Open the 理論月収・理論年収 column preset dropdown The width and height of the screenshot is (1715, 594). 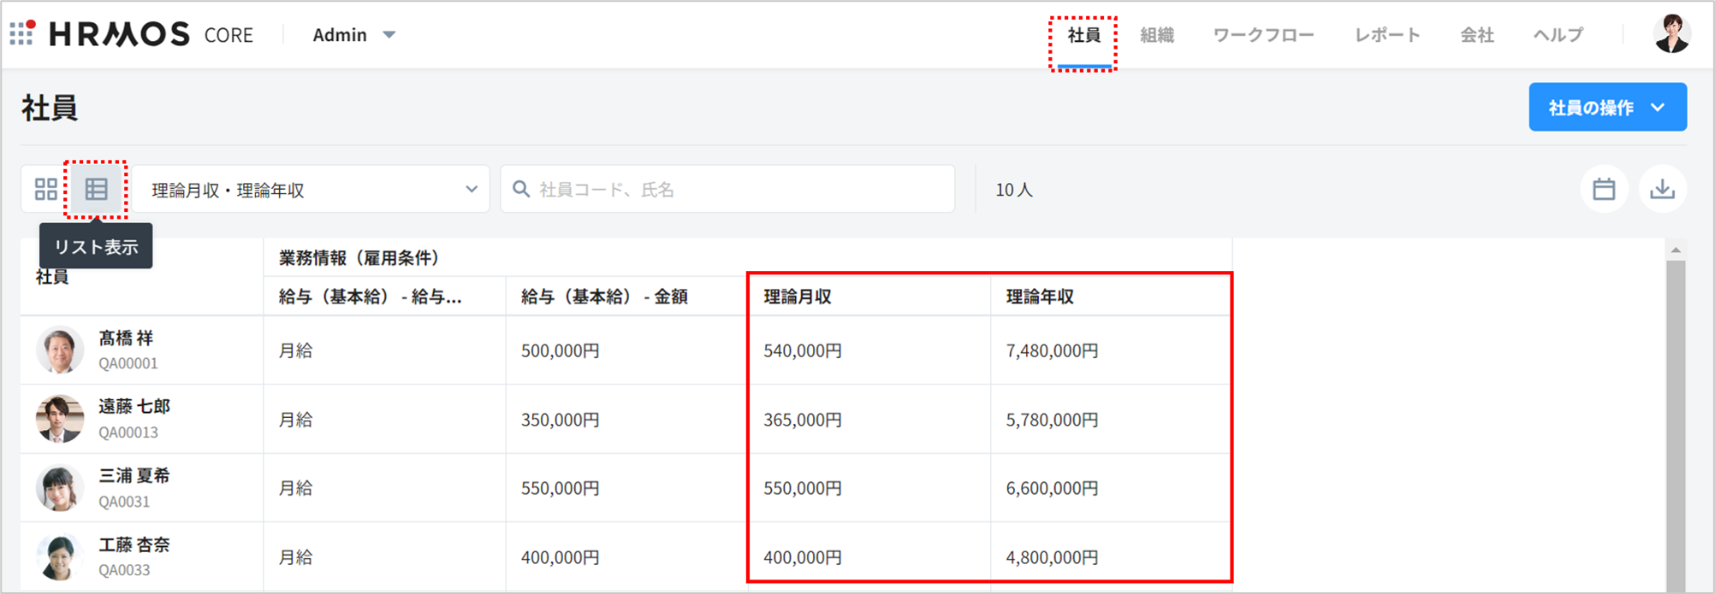pos(312,189)
